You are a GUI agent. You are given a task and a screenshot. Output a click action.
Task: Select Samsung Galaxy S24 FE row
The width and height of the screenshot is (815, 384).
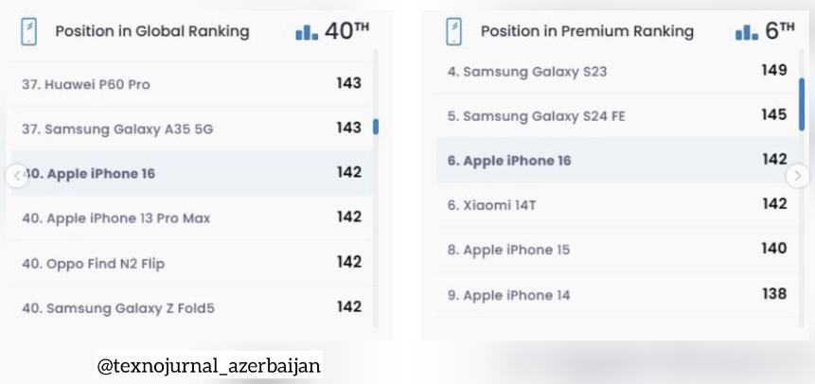click(x=617, y=116)
